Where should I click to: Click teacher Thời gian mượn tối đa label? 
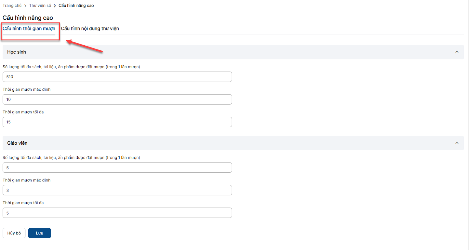click(23, 203)
